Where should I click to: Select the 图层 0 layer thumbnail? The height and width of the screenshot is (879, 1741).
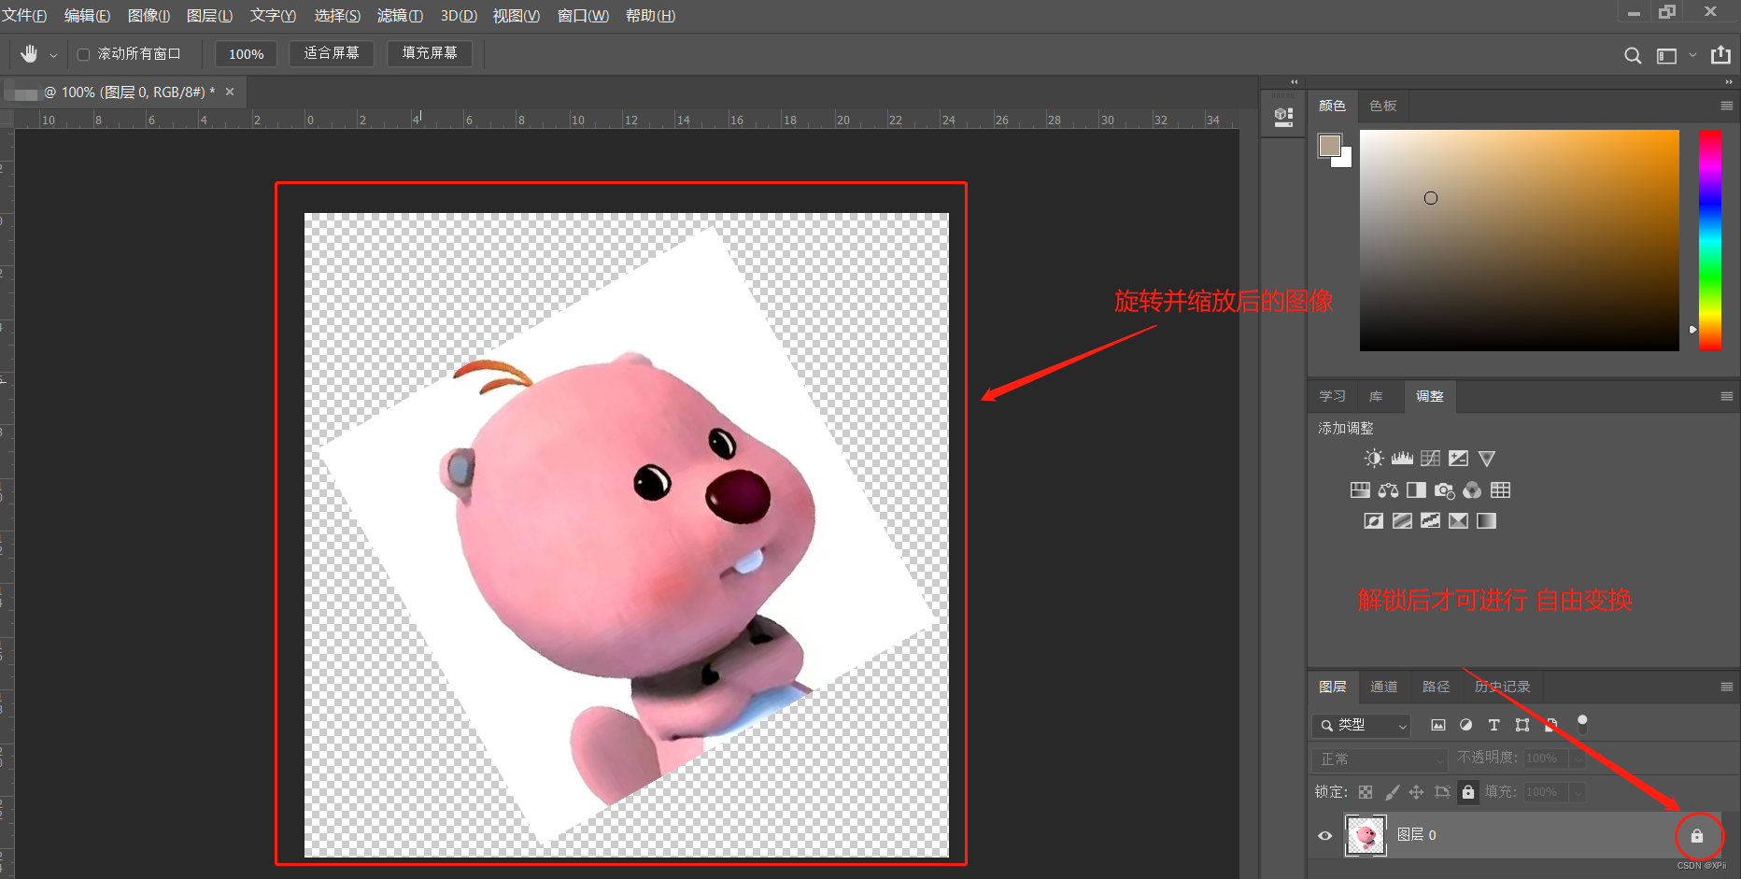[x=1366, y=836]
